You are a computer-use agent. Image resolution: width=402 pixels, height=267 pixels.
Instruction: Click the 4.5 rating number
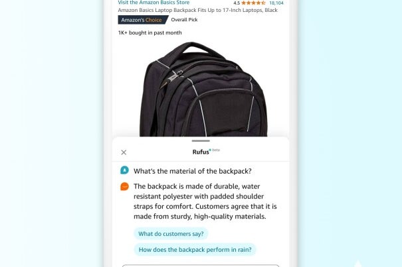pos(237,3)
